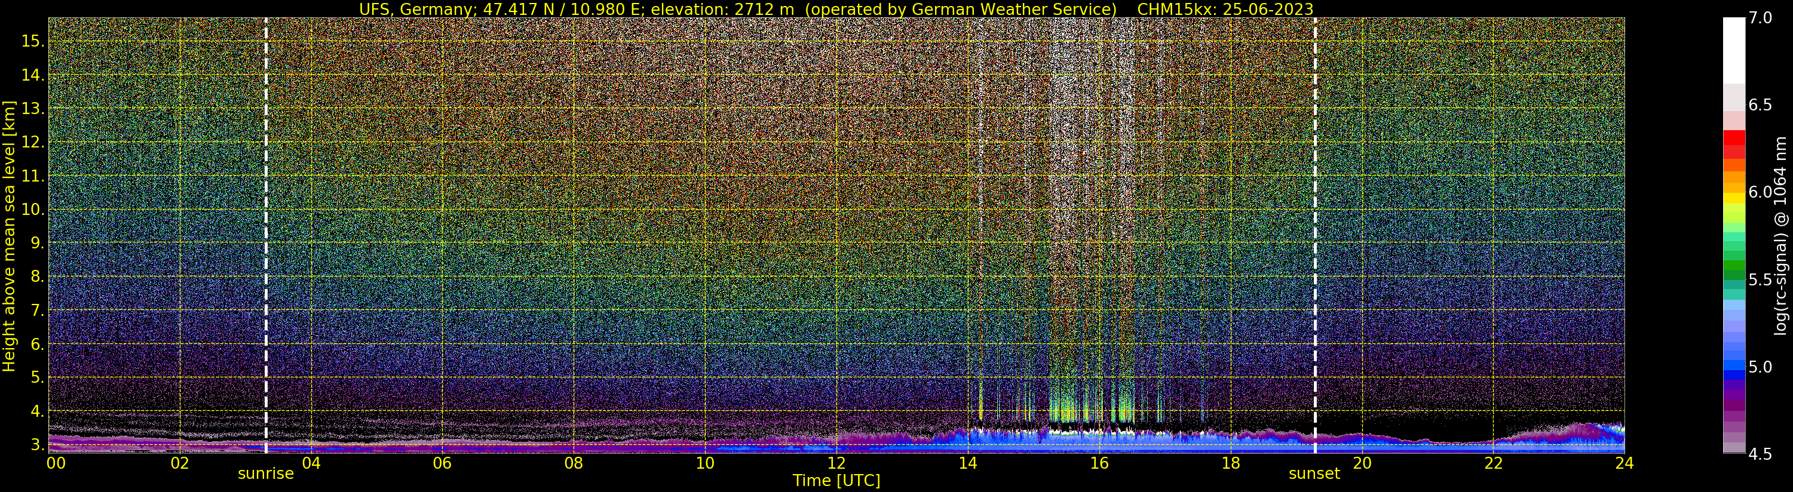Image resolution: width=1793 pixels, height=492 pixels.
Task: Click the height axis tick label '10.'
Action: [x=33, y=210]
